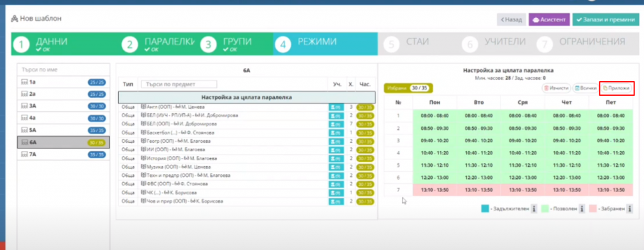Click the students icon for the Англ (ООП) subject row
Viewport: 644px width, 250px height.
[336, 107]
